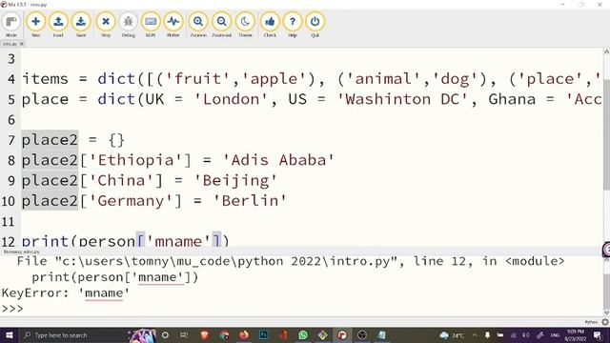Open the ENG language selector

[x=555, y=335]
